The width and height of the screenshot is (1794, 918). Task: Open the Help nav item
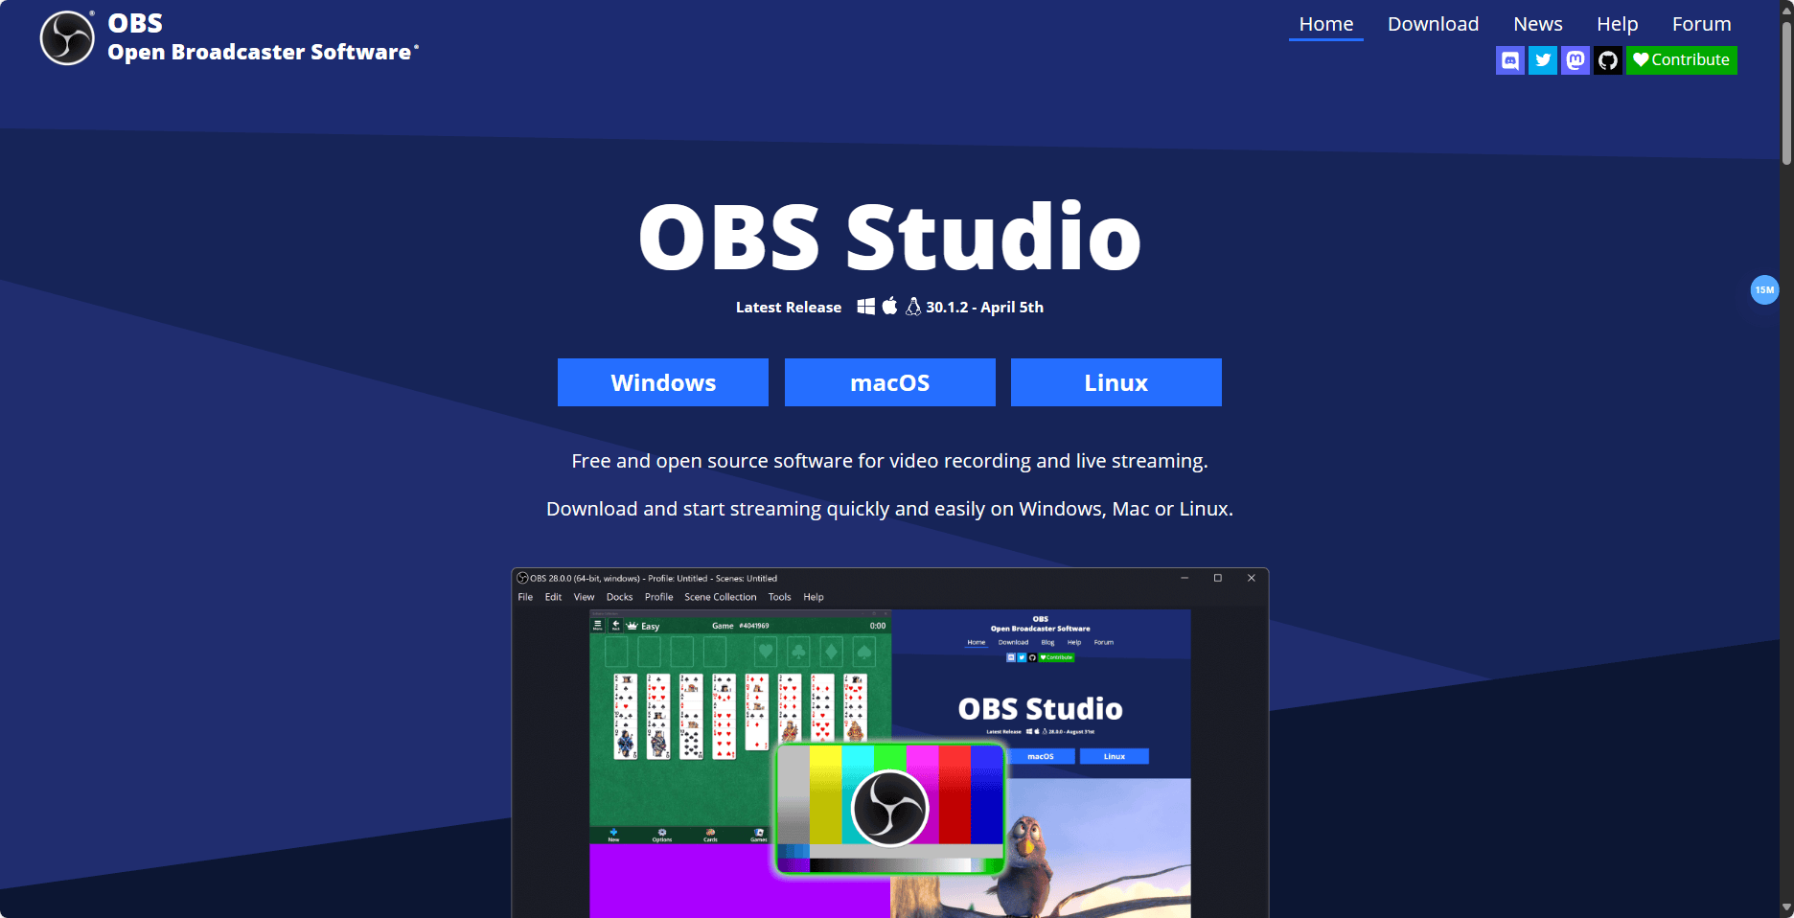point(1618,24)
